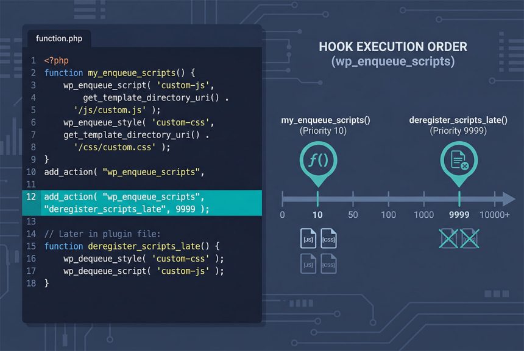
Task: Click the deregister document pin icon
Action: pyautogui.click(x=459, y=164)
